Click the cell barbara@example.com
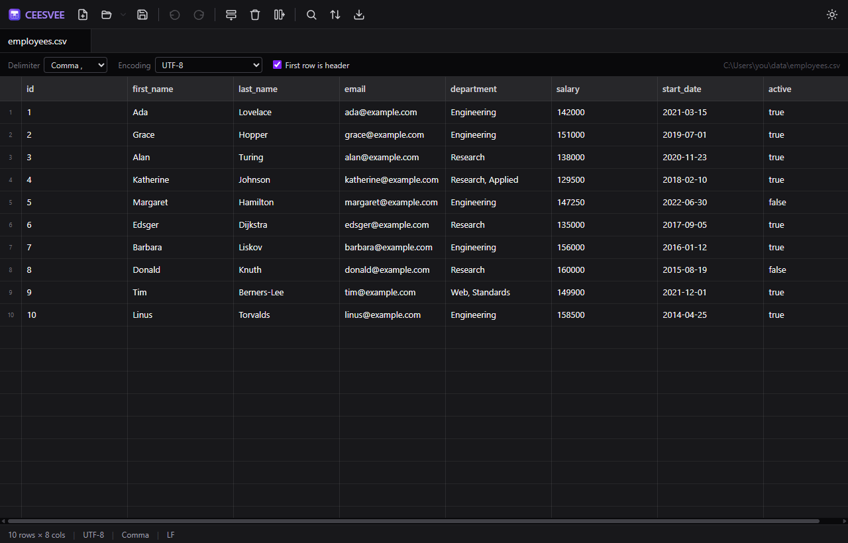 (392, 248)
